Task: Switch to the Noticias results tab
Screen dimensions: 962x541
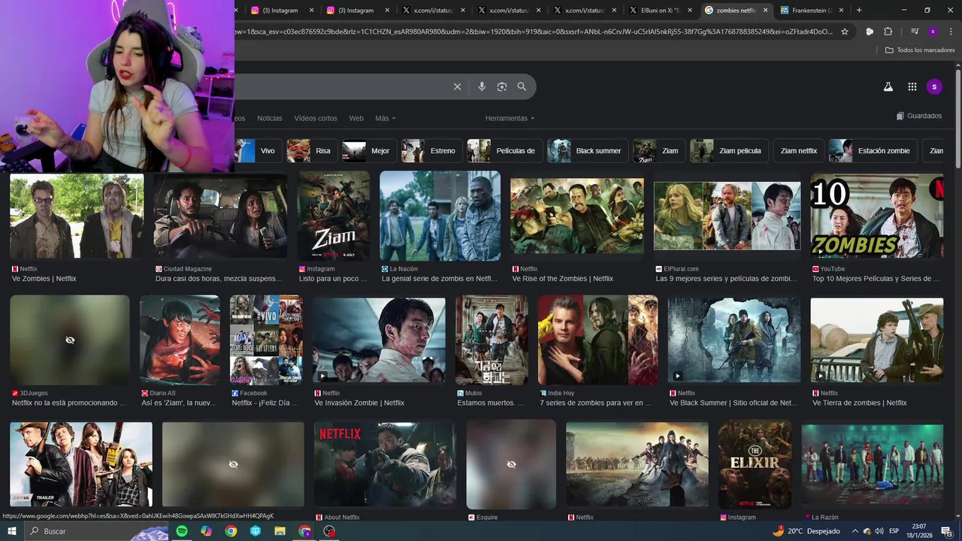Action: click(270, 118)
